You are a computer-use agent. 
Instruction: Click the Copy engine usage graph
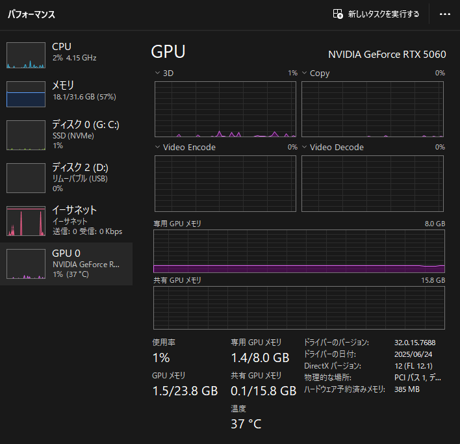(372, 109)
